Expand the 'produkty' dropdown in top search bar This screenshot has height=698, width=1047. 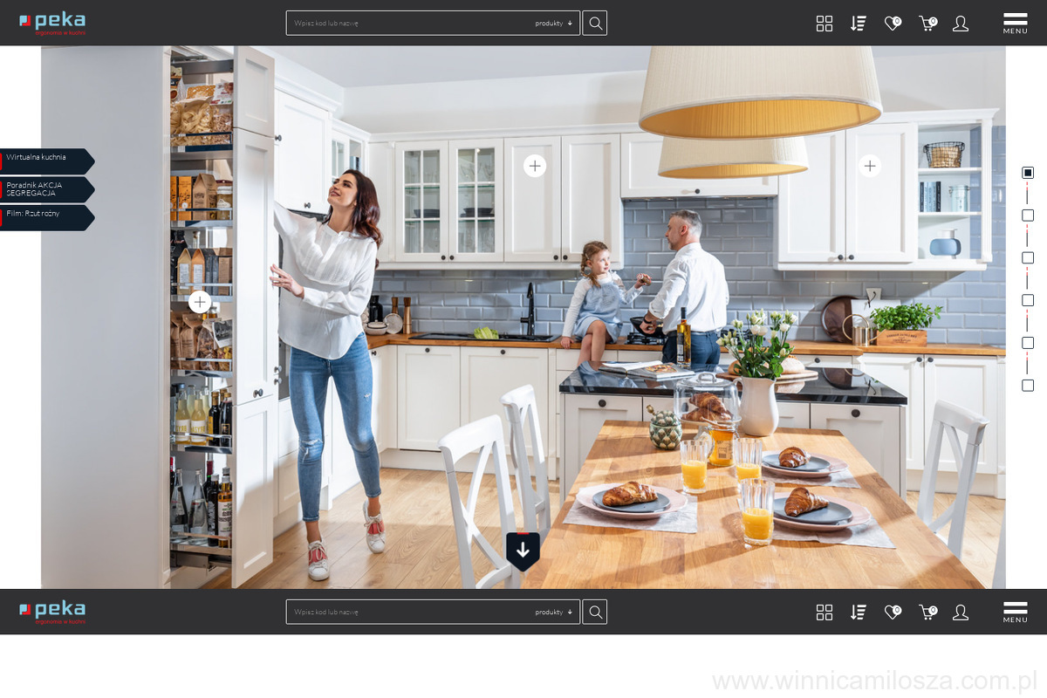pos(553,24)
